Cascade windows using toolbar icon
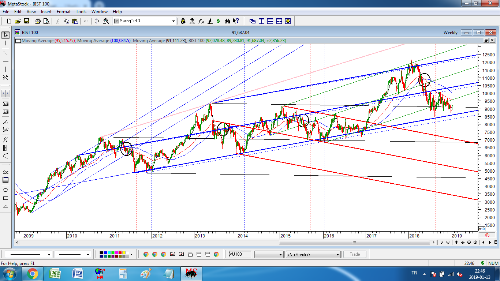 (x=253, y=21)
